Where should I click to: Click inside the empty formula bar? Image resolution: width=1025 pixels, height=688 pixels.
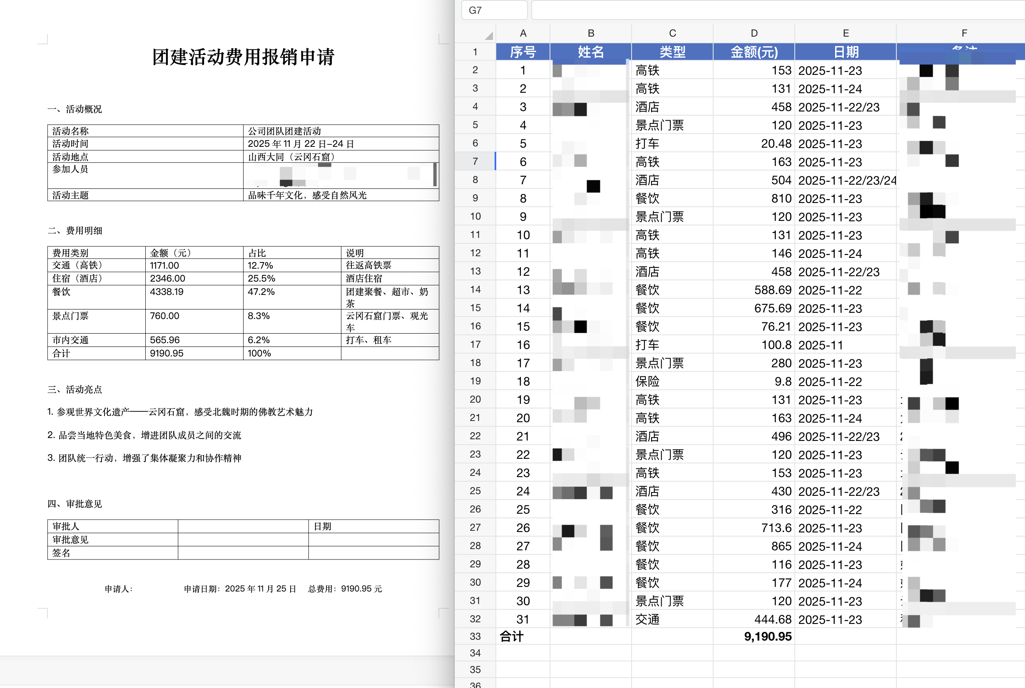tap(746, 10)
